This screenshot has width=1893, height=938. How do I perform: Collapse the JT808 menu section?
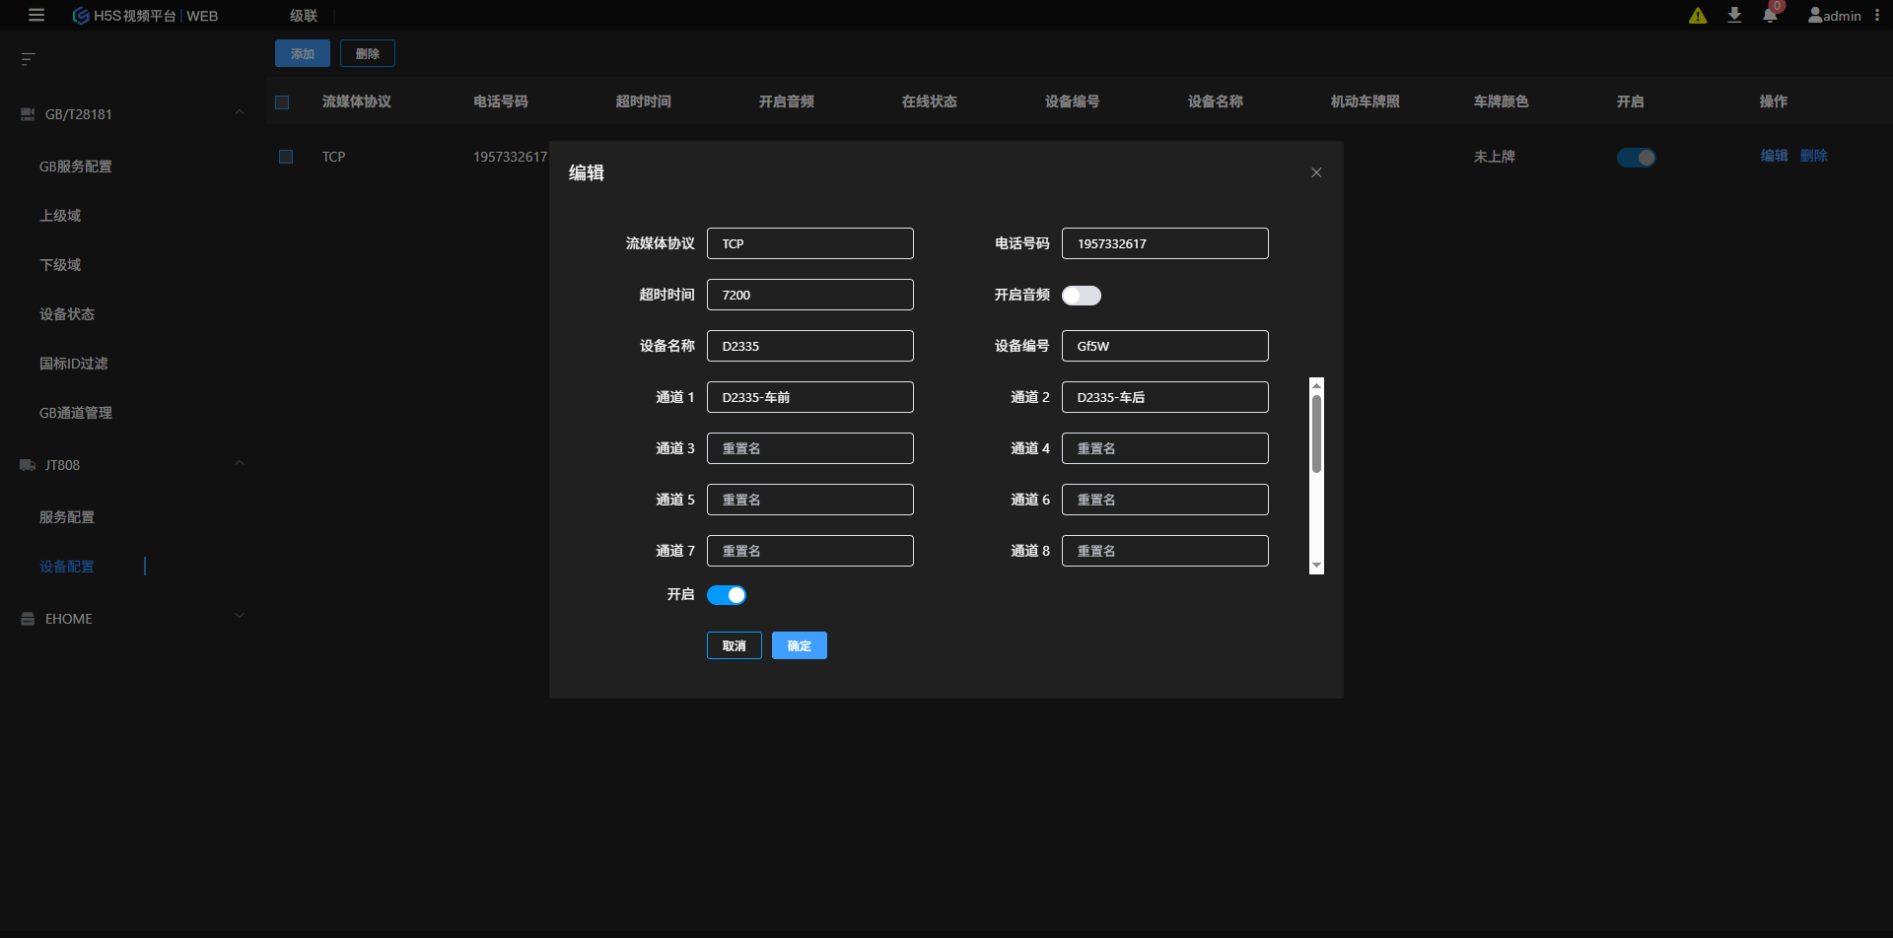[x=239, y=464]
